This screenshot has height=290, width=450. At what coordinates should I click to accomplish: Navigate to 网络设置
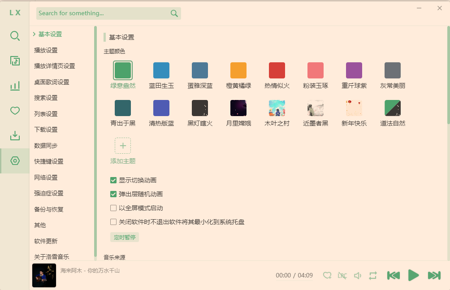point(46,178)
